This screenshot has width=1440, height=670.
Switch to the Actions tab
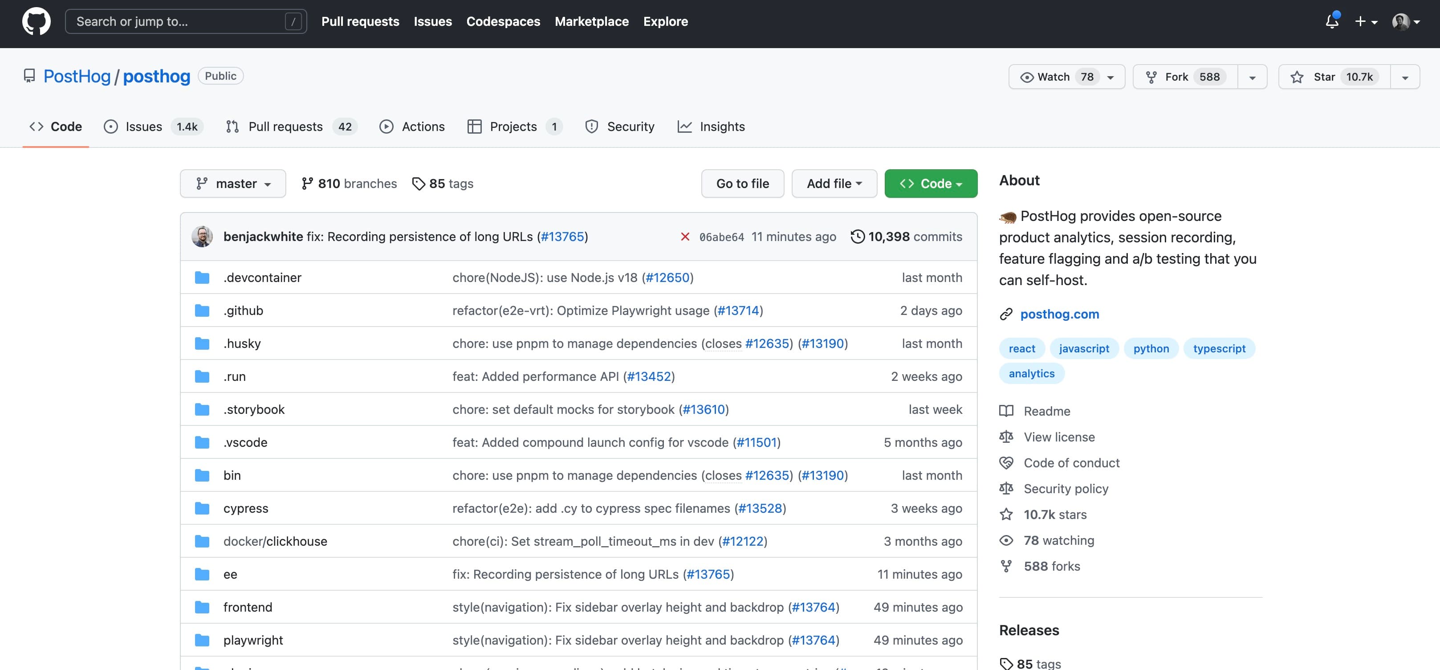pyautogui.click(x=412, y=127)
